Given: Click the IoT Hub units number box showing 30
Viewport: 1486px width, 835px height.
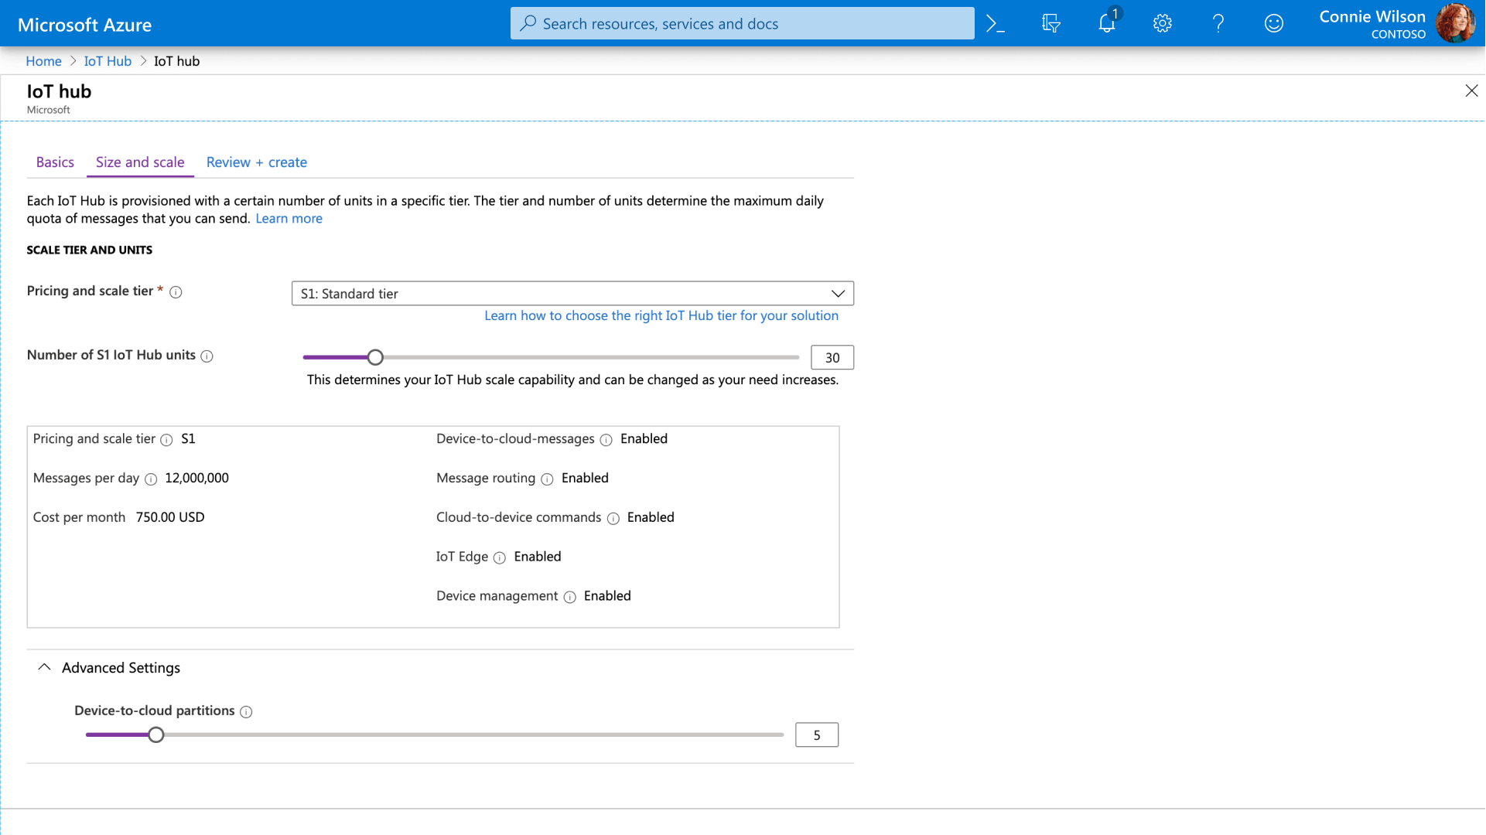Looking at the screenshot, I should click(832, 357).
